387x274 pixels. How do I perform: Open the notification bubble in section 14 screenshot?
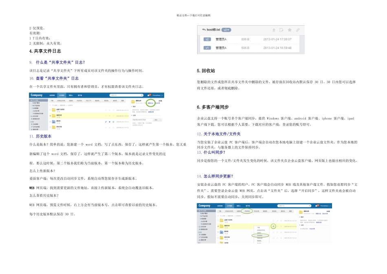click(317, 205)
